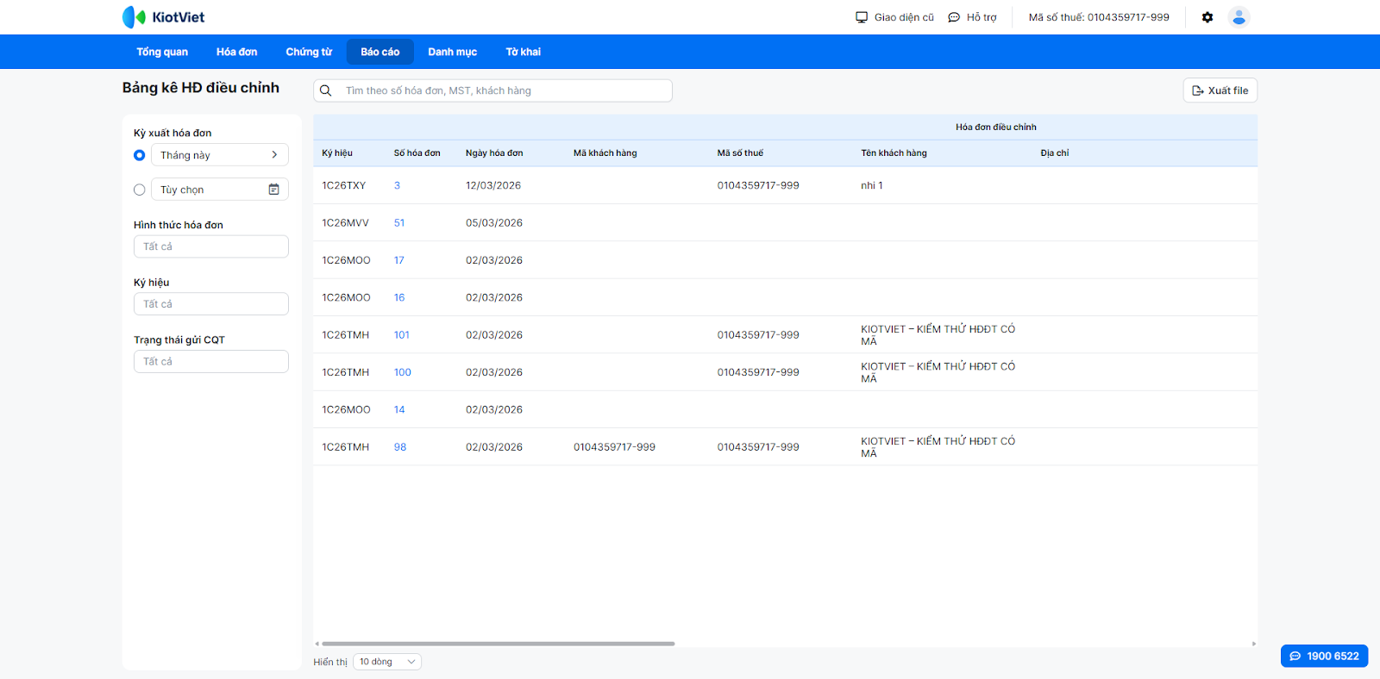Viewport: 1380px width, 679px height.
Task: Open invoice number 101 link
Action: (x=402, y=335)
